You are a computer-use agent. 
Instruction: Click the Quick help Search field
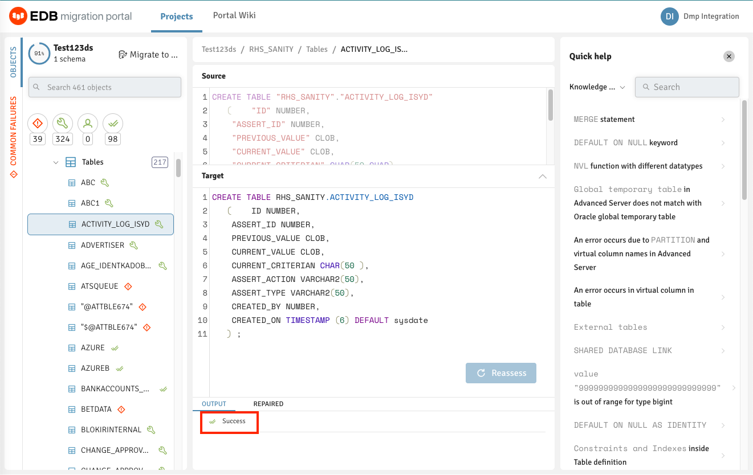coord(687,87)
